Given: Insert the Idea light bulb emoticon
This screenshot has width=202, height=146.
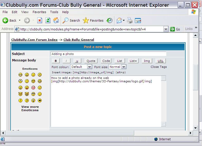Looking at the screenshot, I should (x=33, y=101).
